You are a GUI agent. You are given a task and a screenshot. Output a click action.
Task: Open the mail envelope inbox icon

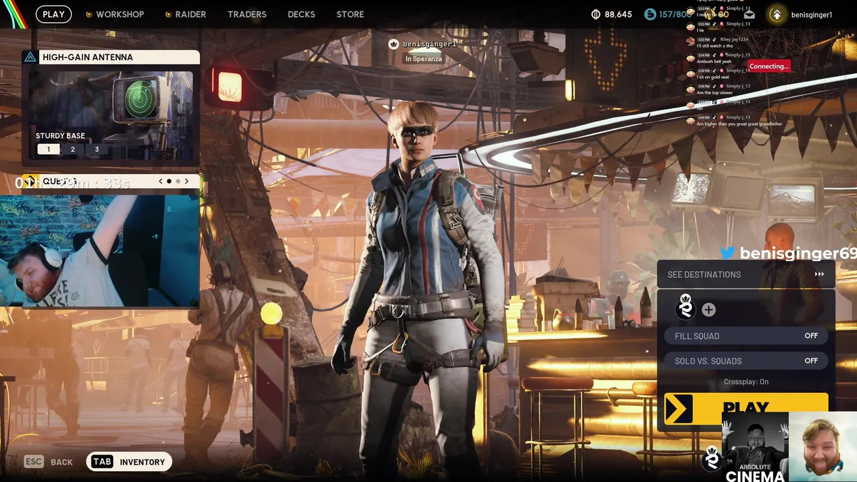click(749, 14)
